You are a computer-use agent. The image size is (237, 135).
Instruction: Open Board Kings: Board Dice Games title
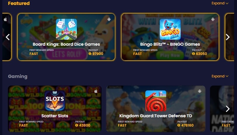click(66, 44)
